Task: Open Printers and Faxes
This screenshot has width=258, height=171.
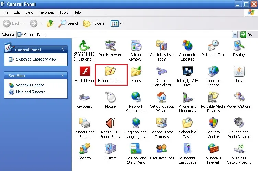Action: [84, 128]
